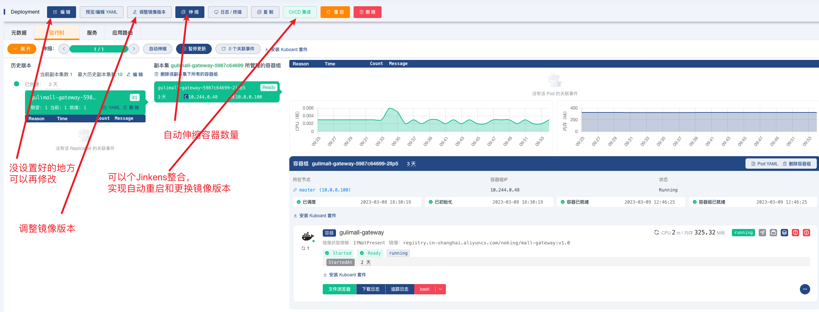Open the red bash terminal button
This screenshot has height=312, width=819.
pyautogui.click(x=425, y=289)
